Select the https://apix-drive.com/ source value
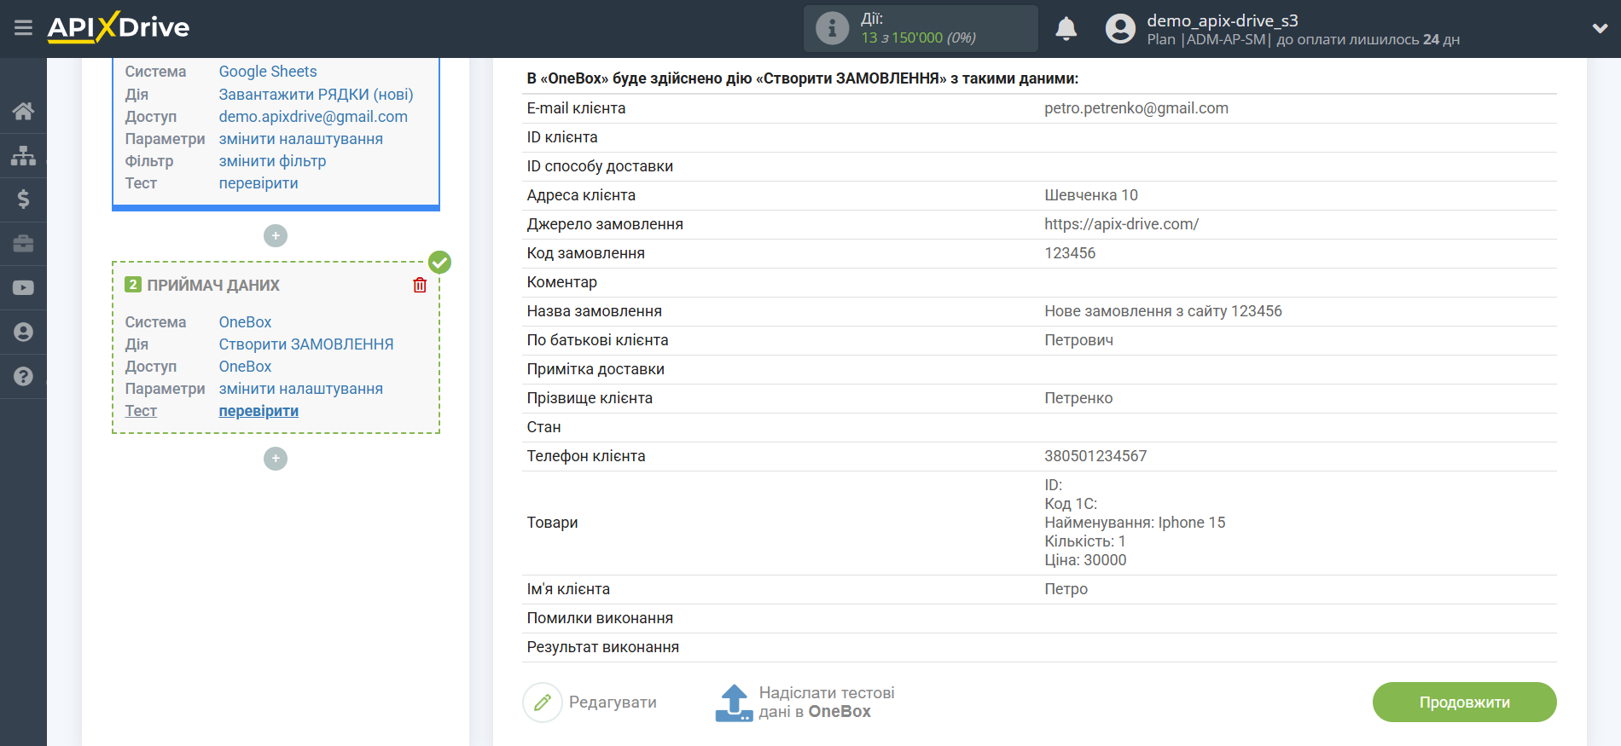Viewport: 1621px width, 746px height. pos(1121,224)
